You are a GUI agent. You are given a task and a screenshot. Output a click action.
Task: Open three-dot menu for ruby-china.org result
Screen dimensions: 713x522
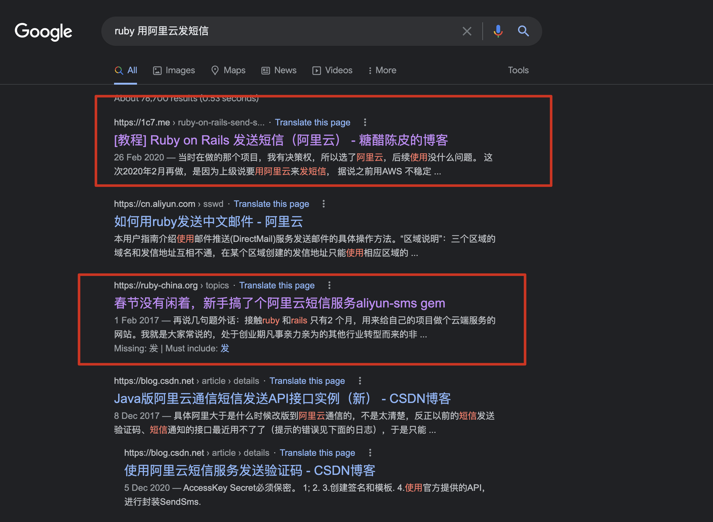[x=329, y=285]
